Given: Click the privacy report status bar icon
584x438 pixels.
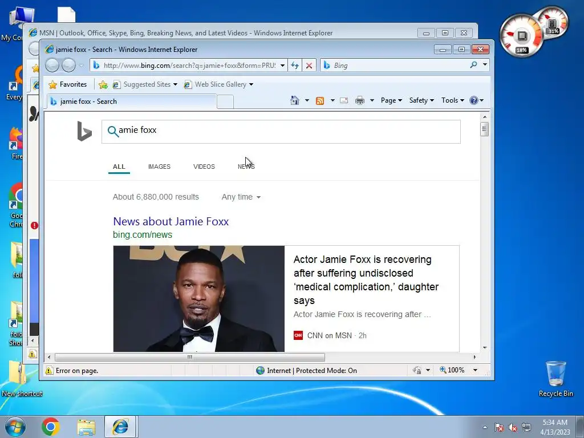Looking at the screenshot, I should (x=417, y=370).
